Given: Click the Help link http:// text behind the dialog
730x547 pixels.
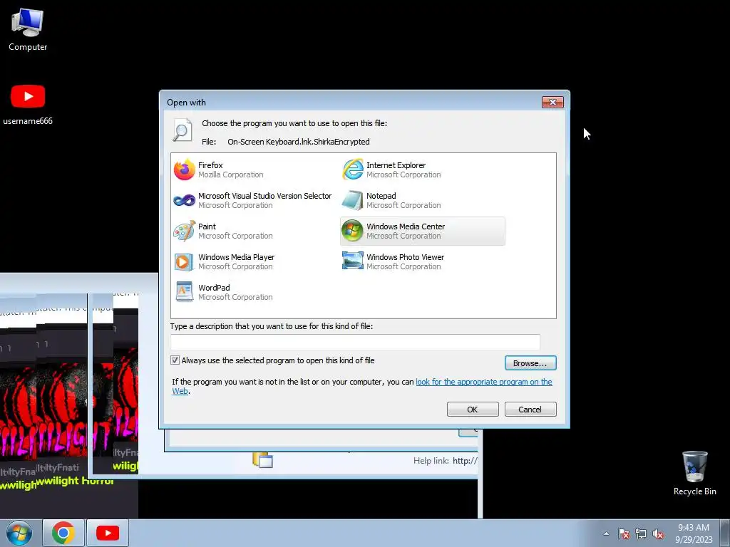Looking at the screenshot, I should 445,461.
